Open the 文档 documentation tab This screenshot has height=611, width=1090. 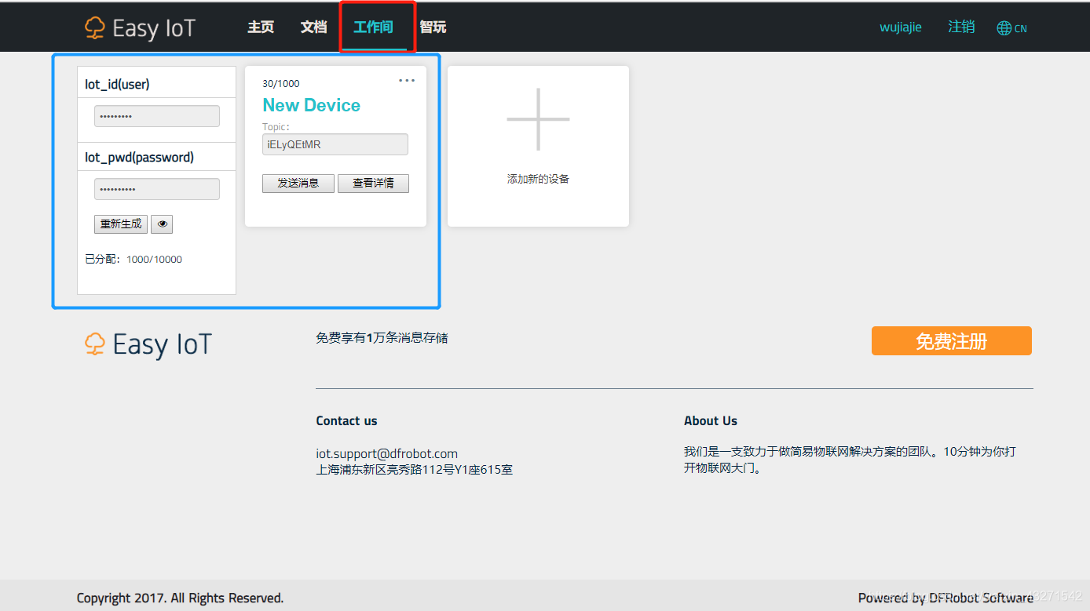(313, 27)
